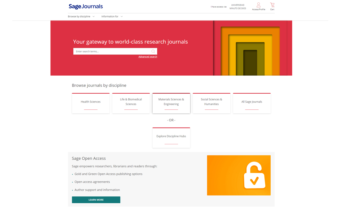Image resolution: width=353 pixels, height=207 pixels.
Task: Select Social Sciences & Humanities card
Action: coord(211,103)
